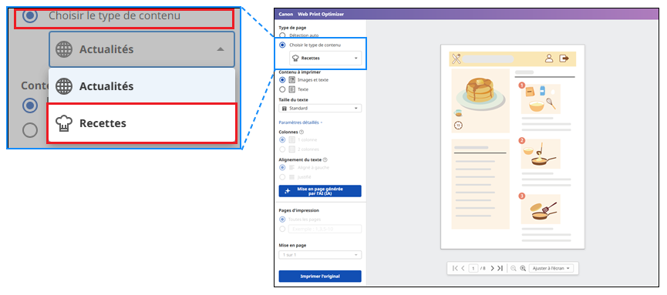This screenshot has width=667, height=295.
Task: Click Mise en page générée par l'AI (IA) button
Action: pos(320,191)
